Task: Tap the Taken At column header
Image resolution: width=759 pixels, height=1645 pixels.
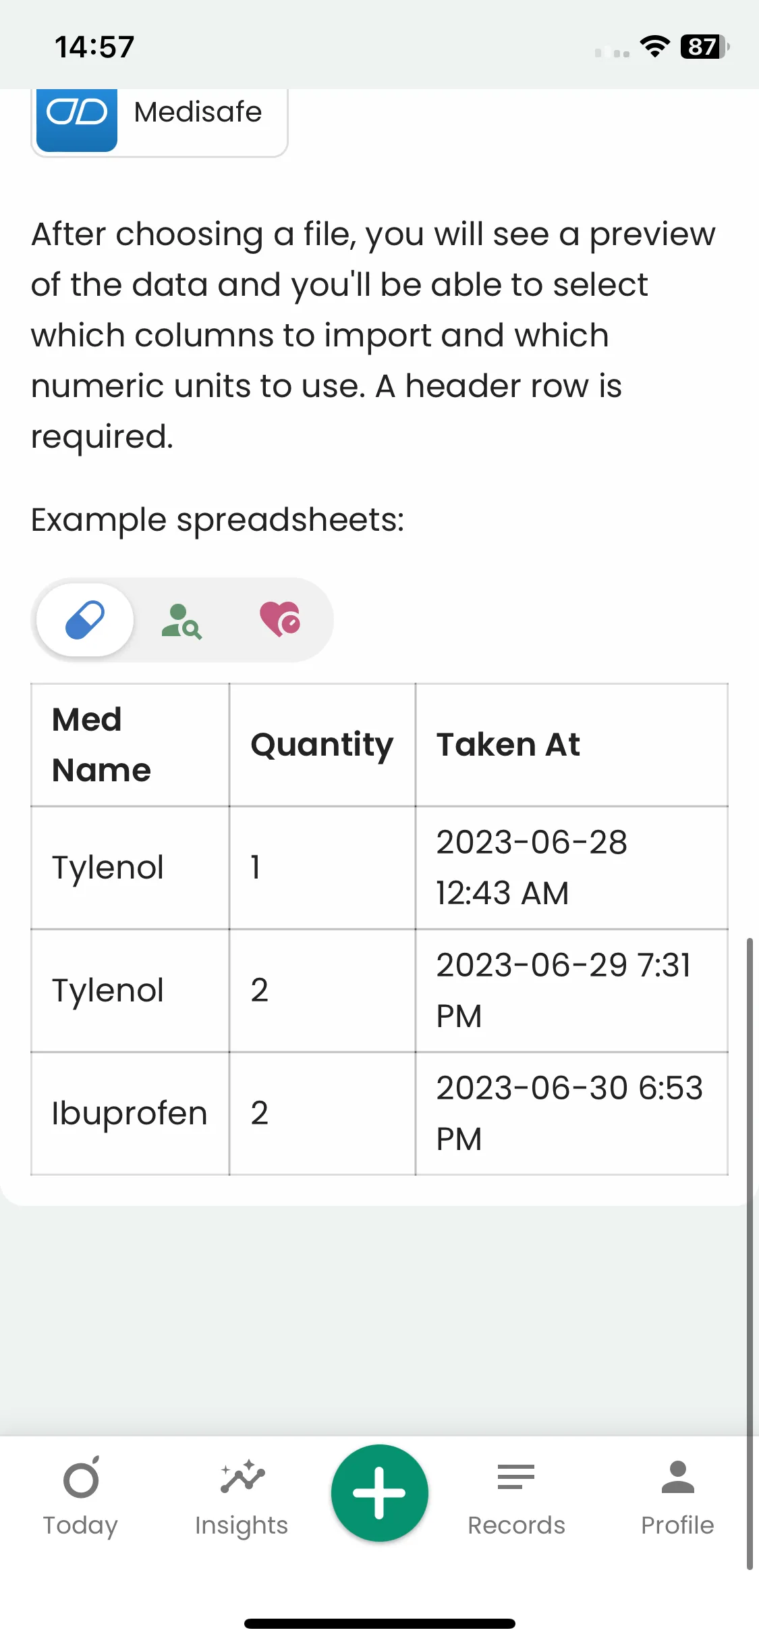Action: [508, 745]
